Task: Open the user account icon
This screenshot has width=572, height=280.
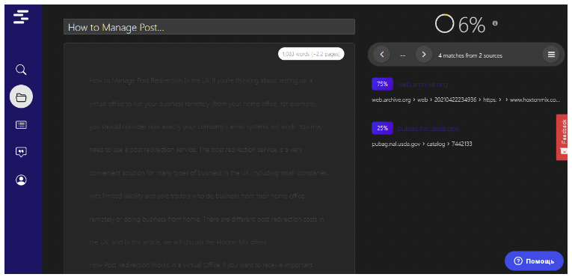Action: 21,180
